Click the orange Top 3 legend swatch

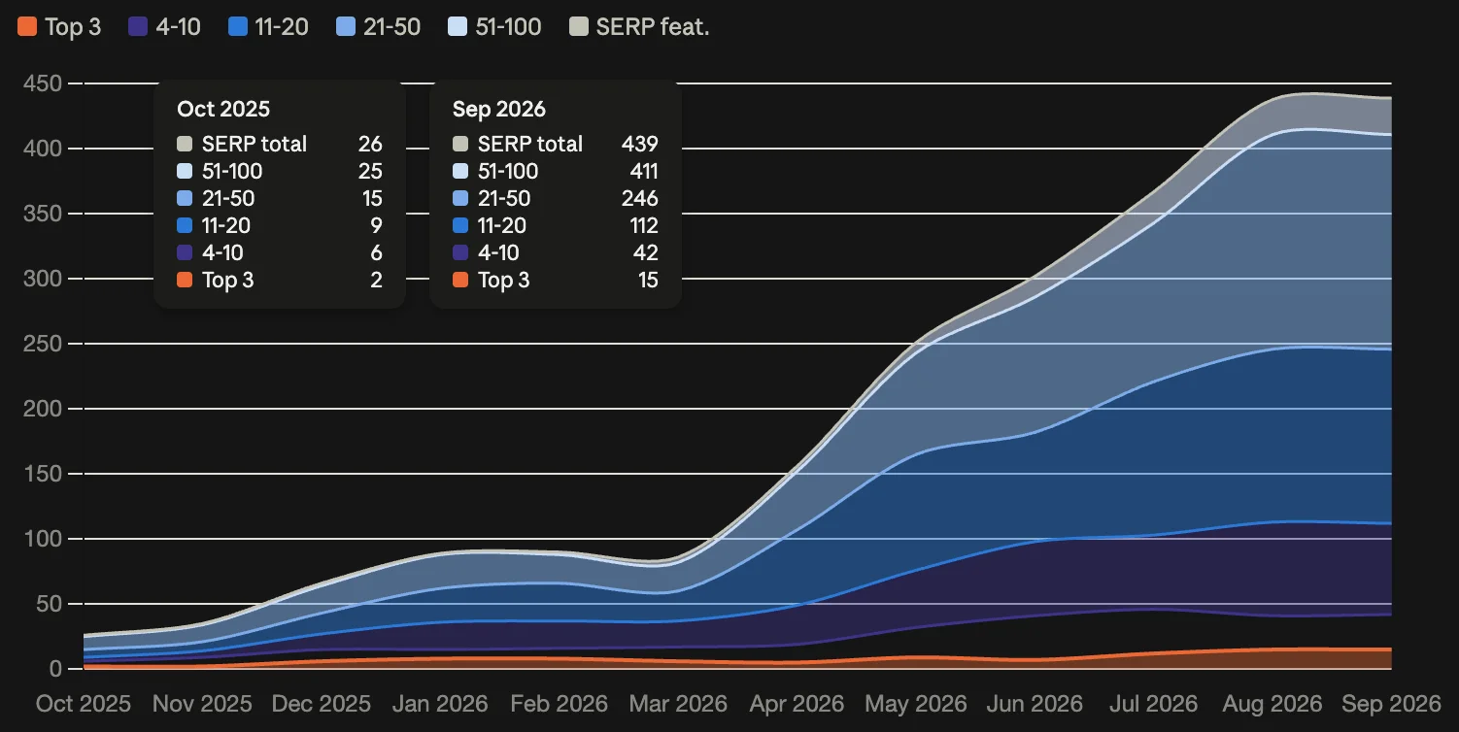(27, 27)
